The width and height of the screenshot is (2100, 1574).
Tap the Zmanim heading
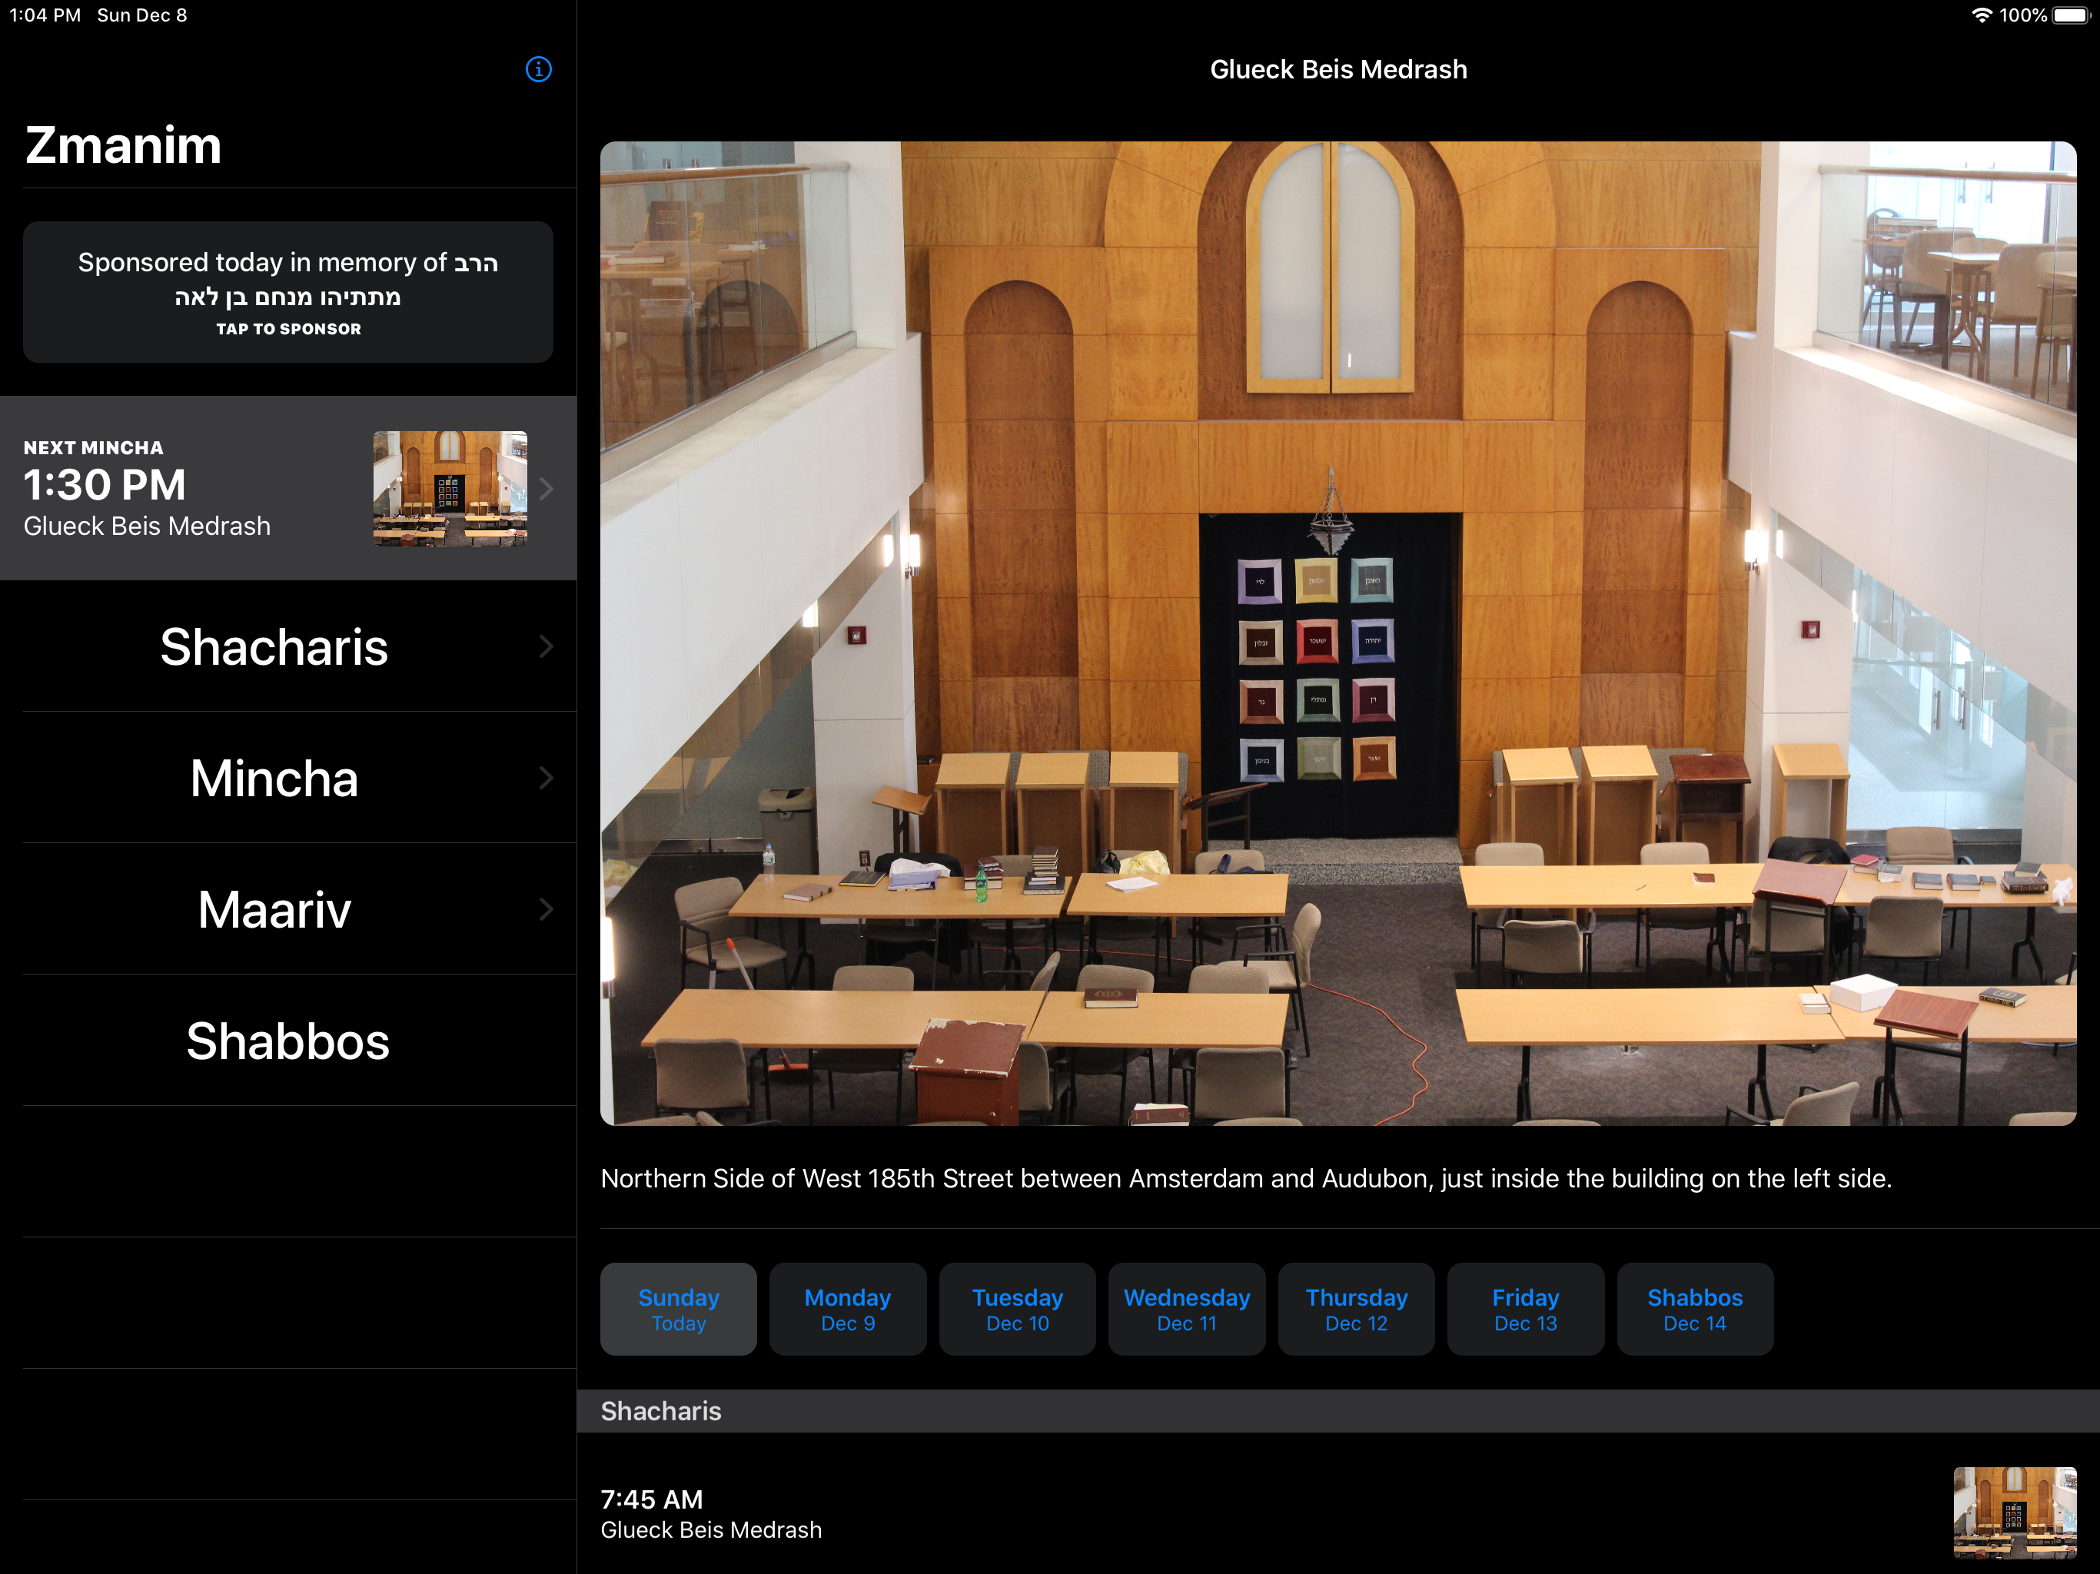pos(124,145)
